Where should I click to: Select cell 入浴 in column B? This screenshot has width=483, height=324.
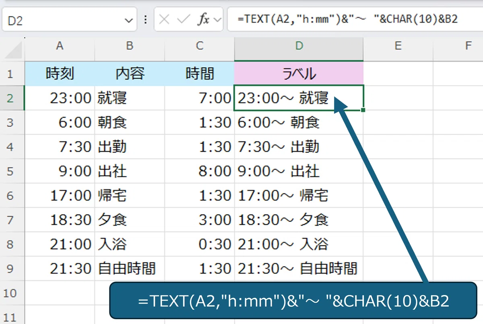tap(130, 244)
